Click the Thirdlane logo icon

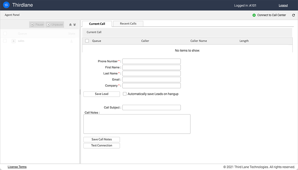tap(6, 5)
